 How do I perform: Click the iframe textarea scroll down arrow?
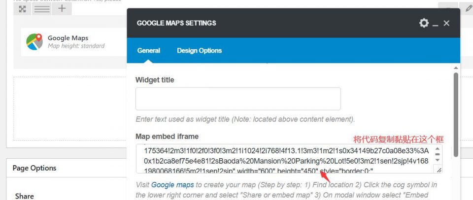[x=438, y=160]
